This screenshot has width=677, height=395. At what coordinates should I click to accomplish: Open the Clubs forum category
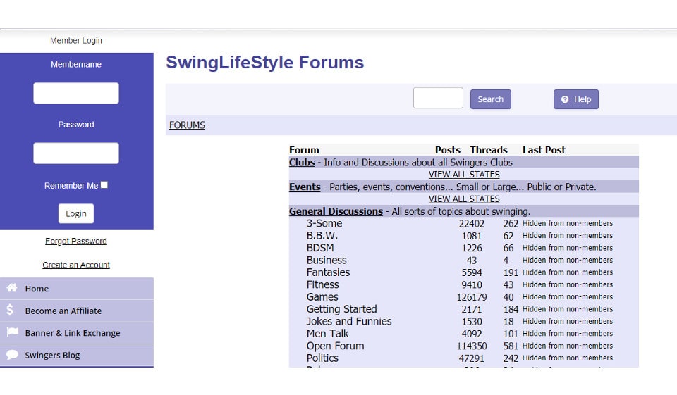[x=302, y=162]
